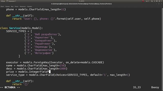The height and width of the screenshot is (91, 163).
Task: Click the 'Внизу' scroll position indicator
Action: [x=155, y=87]
